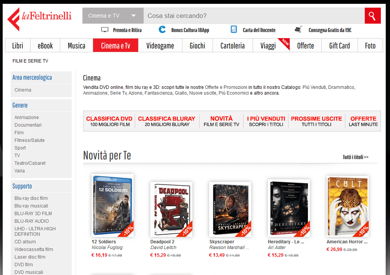Viewport: 390px width, 275px height.
Task: Click Consegna Gratis da 19€ link
Action: [x=330, y=30]
